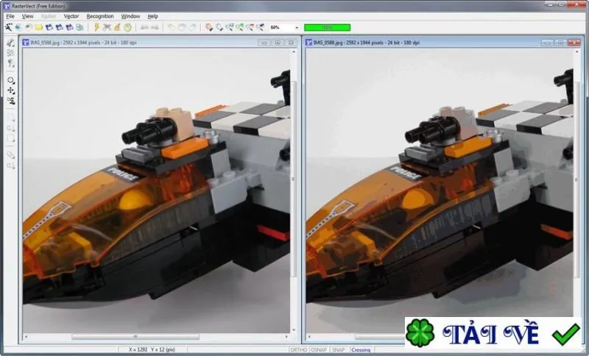Click the lightning bolt vectorize icon
The height and width of the screenshot is (356, 589).
(x=96, y=27)
